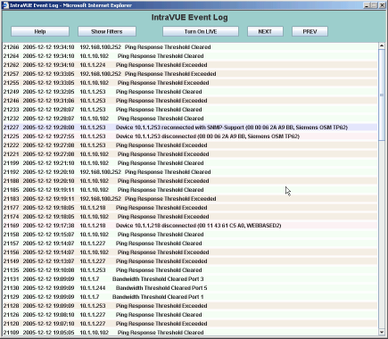
Task: Select event ID 21266
Action: pyautogui.click(x=11, y=47)
